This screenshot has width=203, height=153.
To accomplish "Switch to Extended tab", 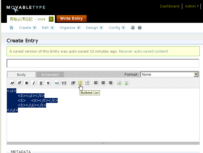I will pos(50,75).
